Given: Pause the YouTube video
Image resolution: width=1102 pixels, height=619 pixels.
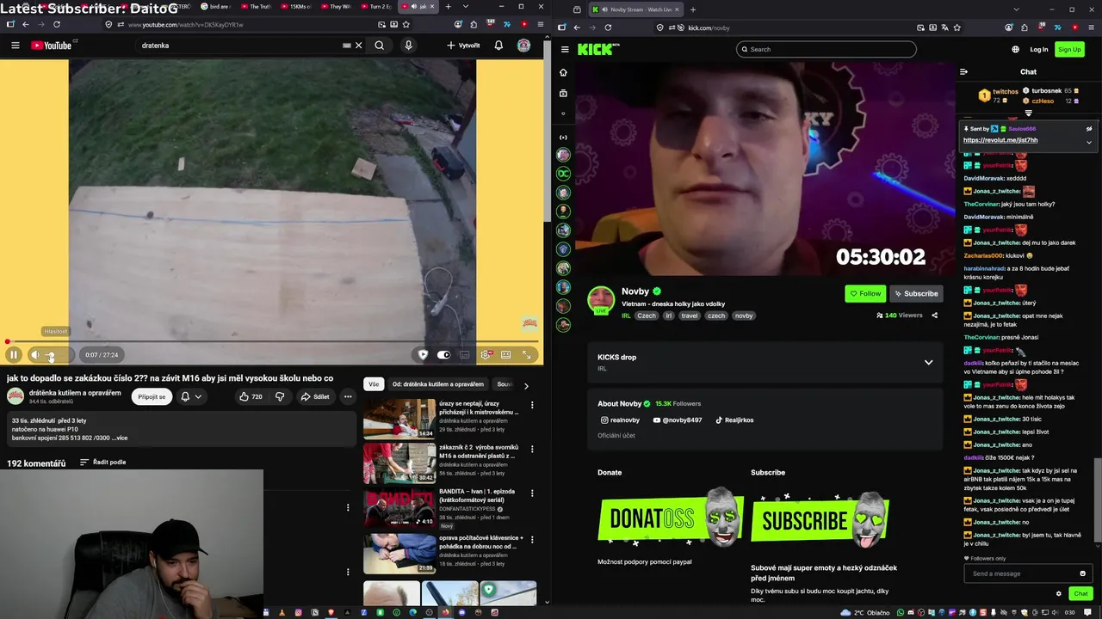Looking at the screenshot, I should (x=14, y=354).
